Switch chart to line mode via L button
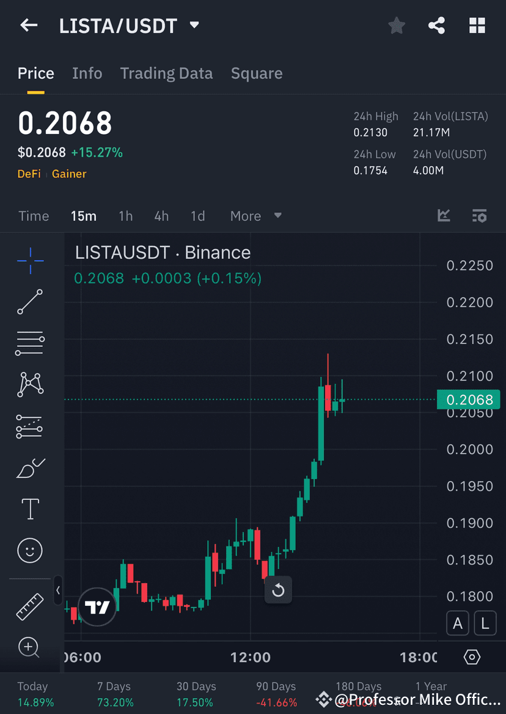This screenshot has height=714, width=506. point(485,623)
